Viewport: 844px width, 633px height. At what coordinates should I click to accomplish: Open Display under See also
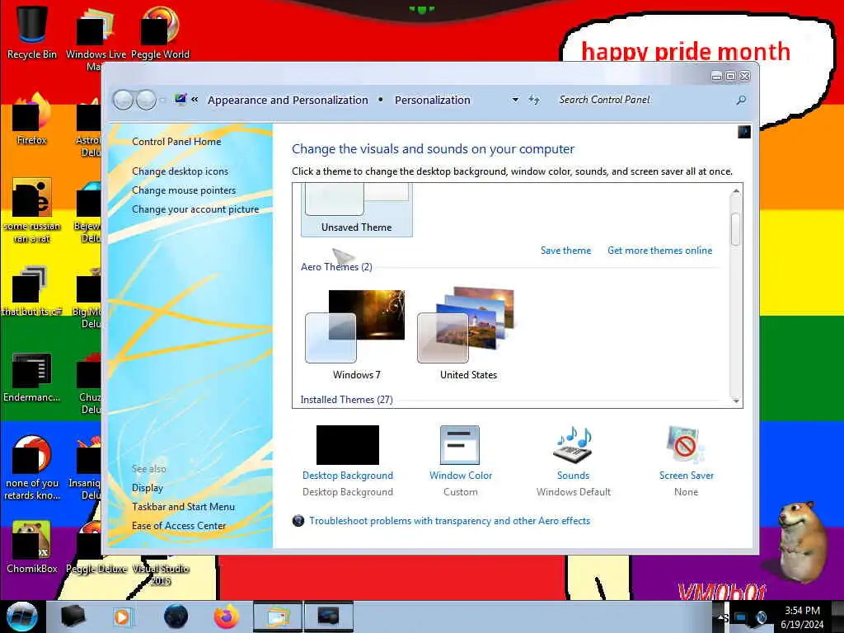point(148,488)
